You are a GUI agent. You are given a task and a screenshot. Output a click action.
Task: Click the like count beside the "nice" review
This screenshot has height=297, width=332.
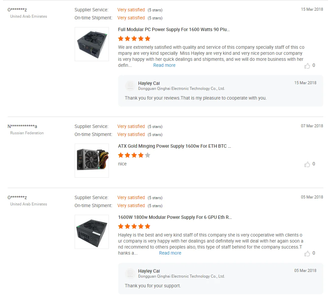coord(314,164)
